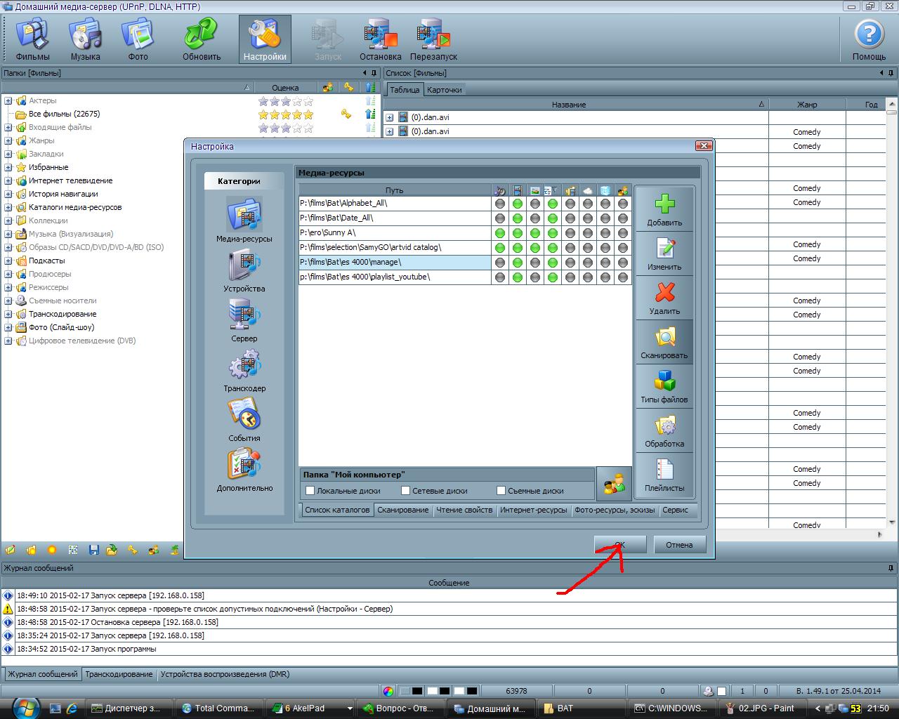Expand the first (0).dan.avi row
Viewport: 899px width, 719px height.
pos(389,117)
